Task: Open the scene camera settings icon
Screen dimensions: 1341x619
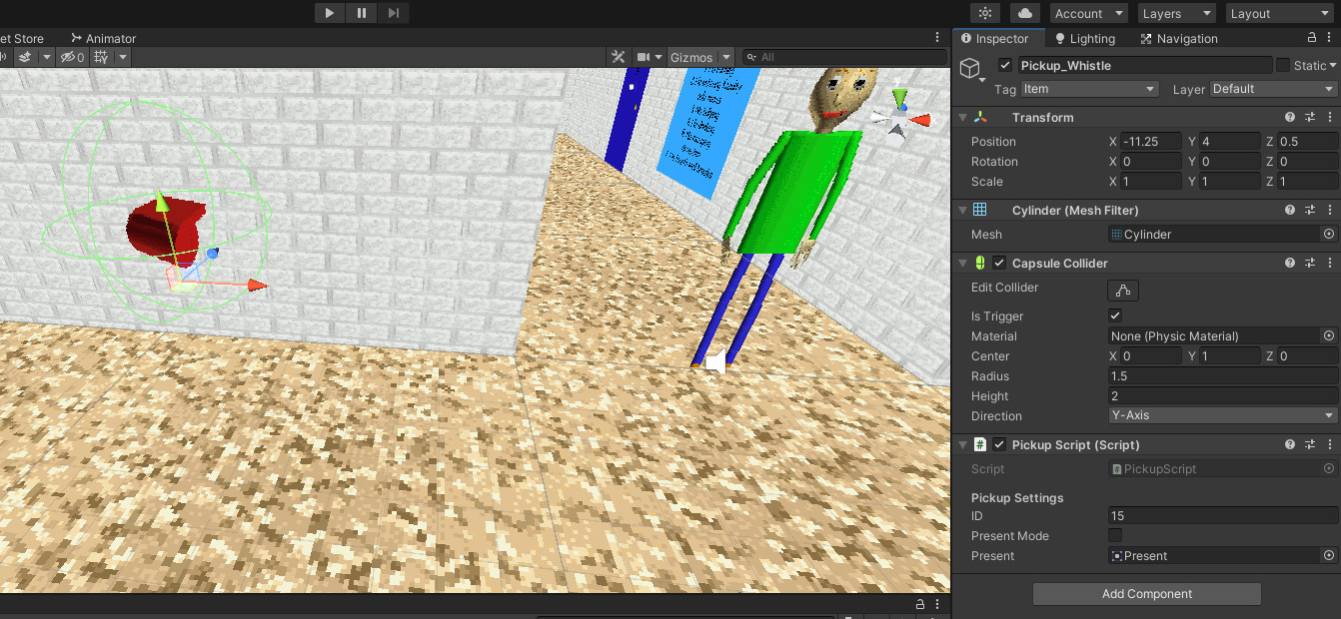Action: tap(642, 57)
